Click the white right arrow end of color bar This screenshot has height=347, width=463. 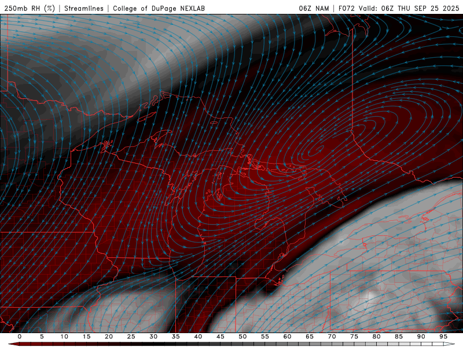click(x=450, y=344)
